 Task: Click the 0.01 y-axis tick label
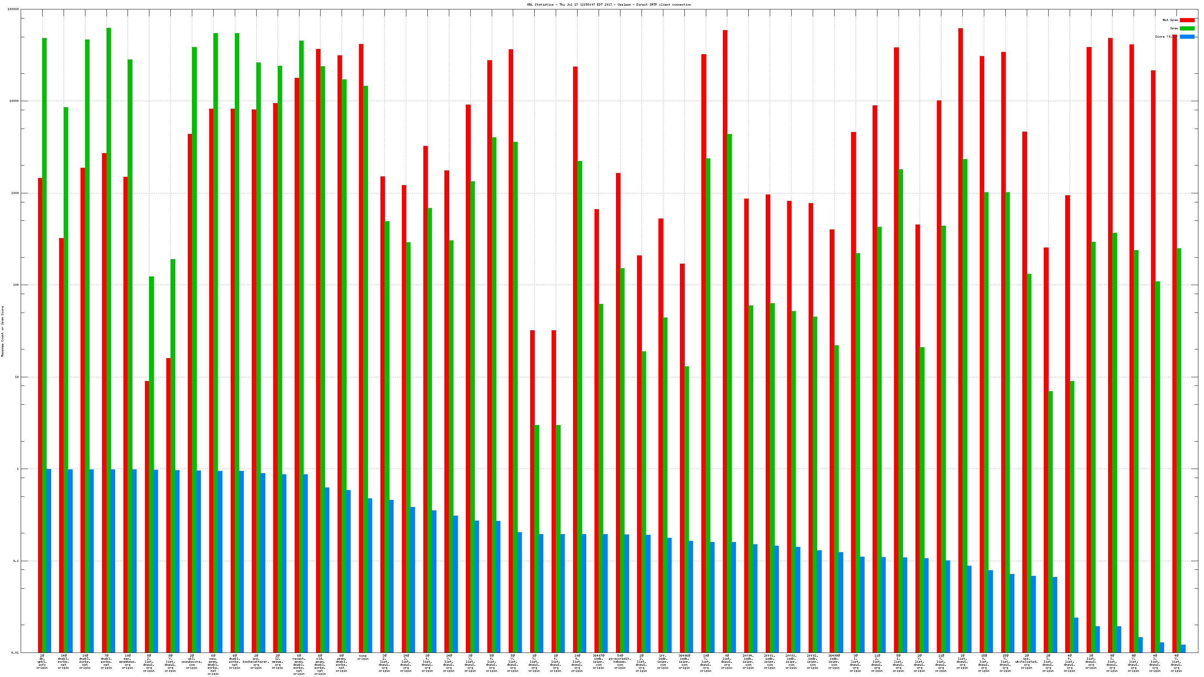[x=15, y=653]
